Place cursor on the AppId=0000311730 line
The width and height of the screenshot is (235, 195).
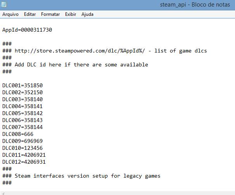(27, 30)
